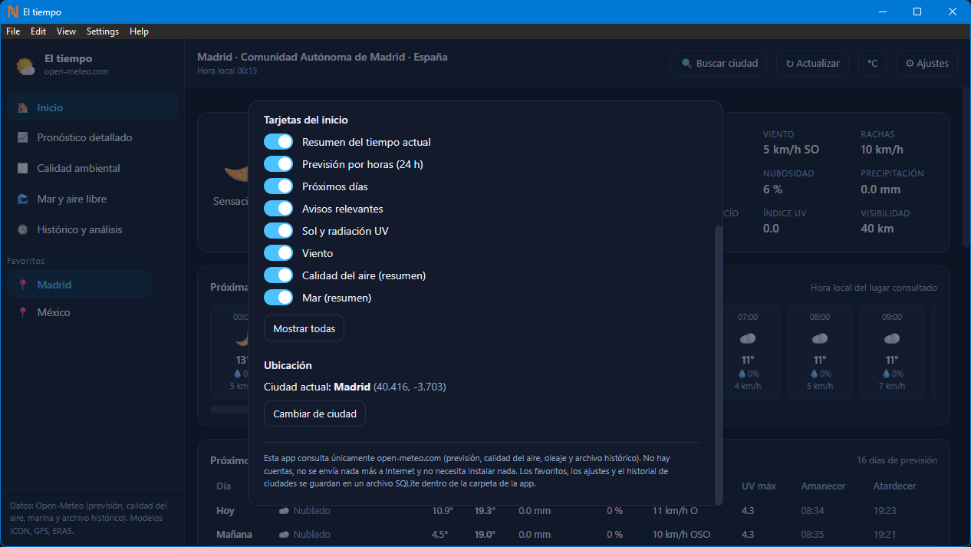The image size is (971, 547).
Task: Click the Atardecer column header
Action: (x=894, y=486)
